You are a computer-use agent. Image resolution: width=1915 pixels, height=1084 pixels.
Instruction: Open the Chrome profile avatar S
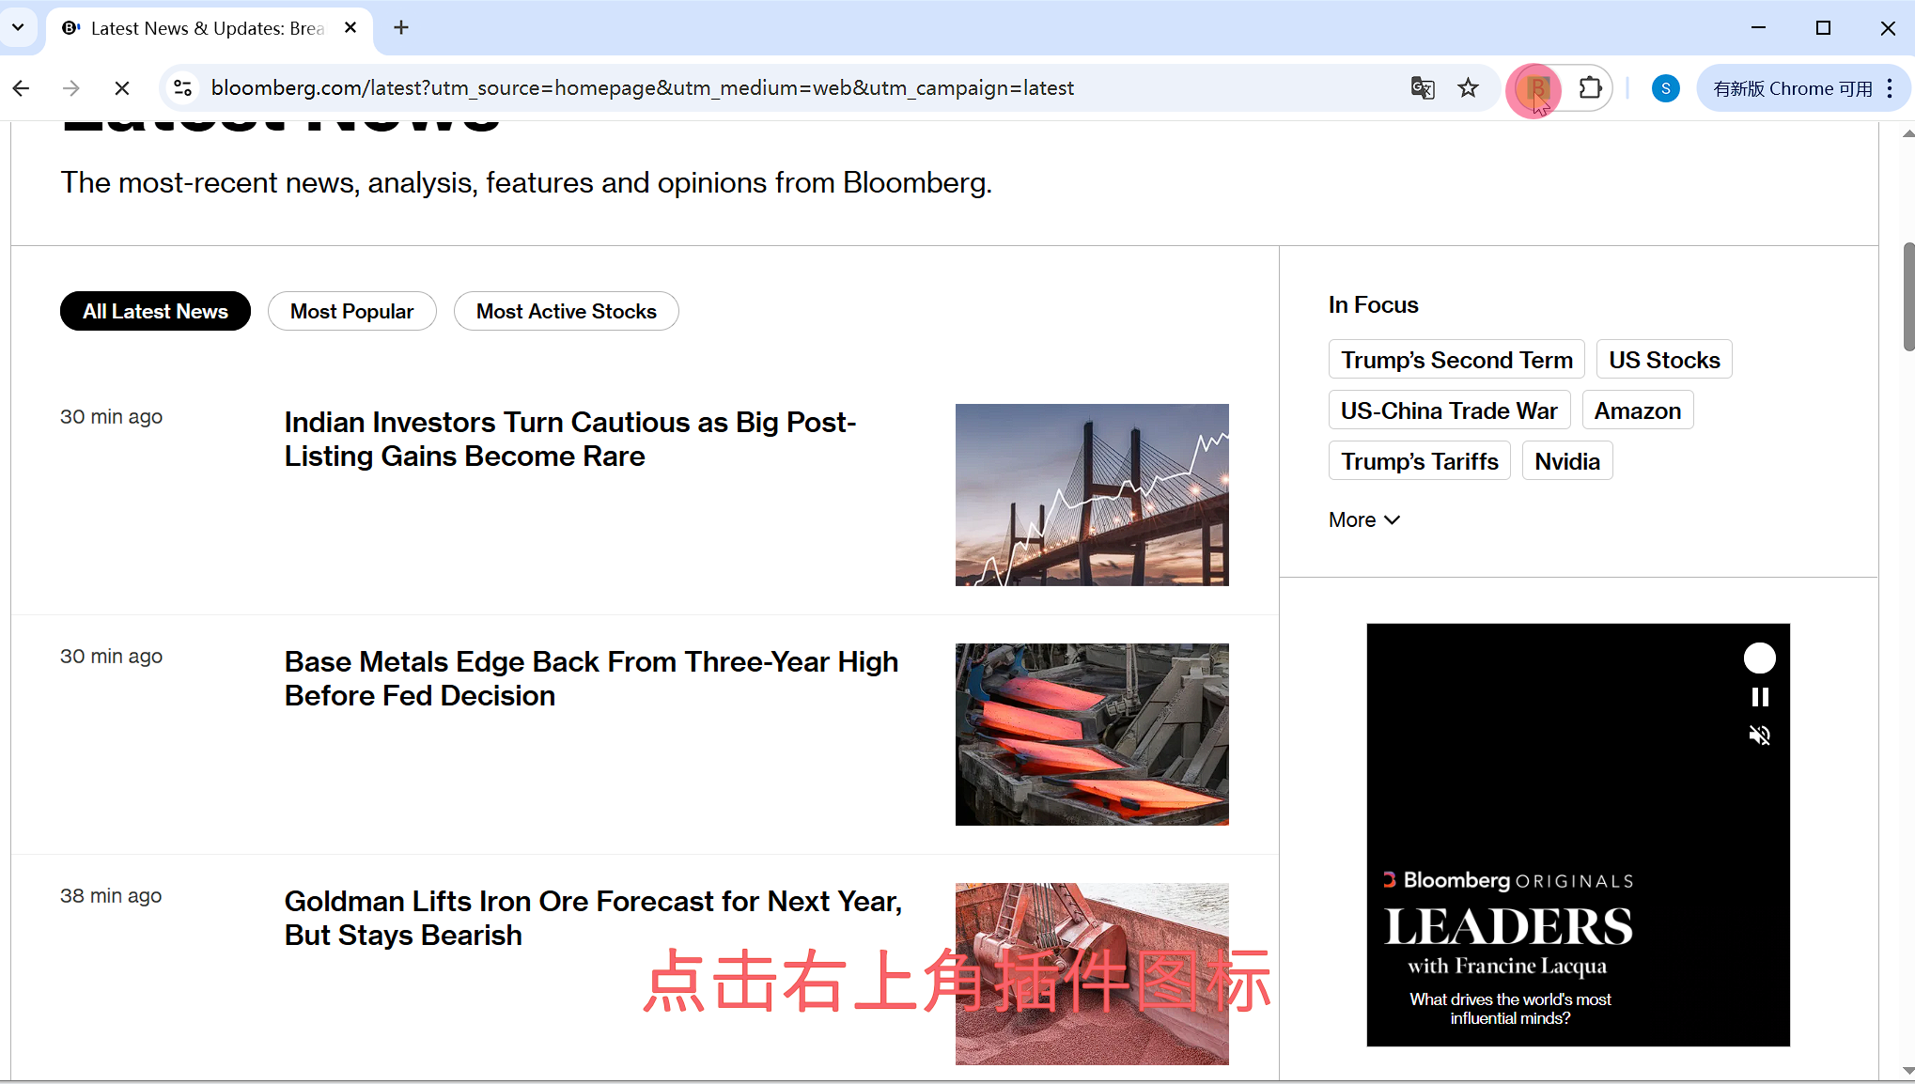click(1665, 88)
